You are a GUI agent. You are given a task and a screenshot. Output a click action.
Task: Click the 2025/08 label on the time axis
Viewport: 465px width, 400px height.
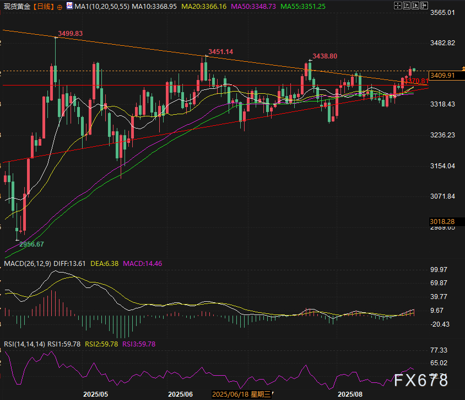(x=350, y=394)
